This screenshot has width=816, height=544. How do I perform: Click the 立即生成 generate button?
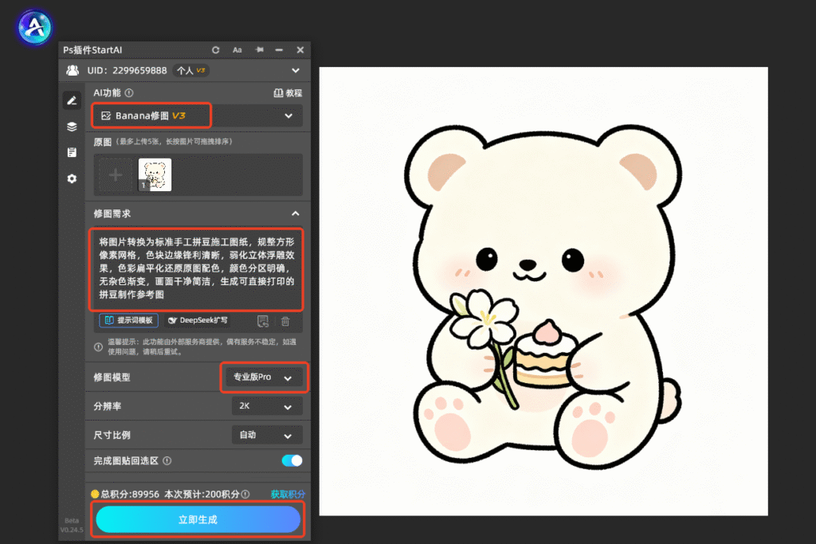pos(198,519)
